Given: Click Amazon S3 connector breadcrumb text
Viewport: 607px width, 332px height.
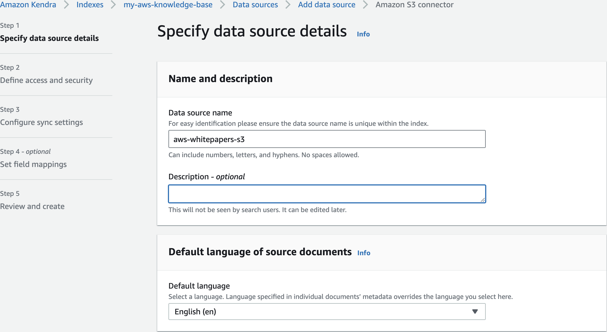Looking at the screenshot, I should tap(414, 5).
